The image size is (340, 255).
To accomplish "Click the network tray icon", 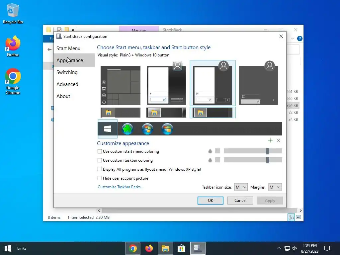I will point(287,248).
